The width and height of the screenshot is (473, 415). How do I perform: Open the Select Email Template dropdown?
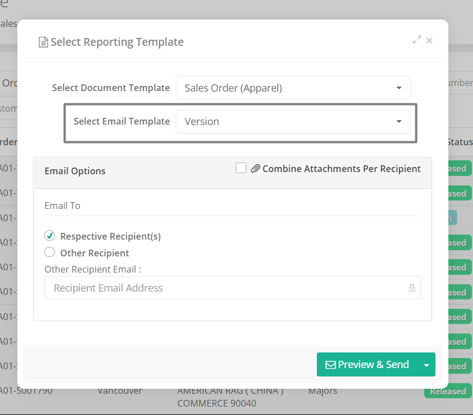(x=293, y=121)
